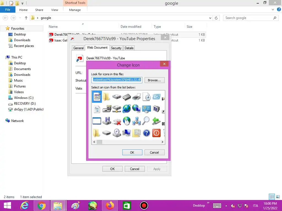Open the View ribbon tab
Screen dimensions: 282x211
click(55, 10)
